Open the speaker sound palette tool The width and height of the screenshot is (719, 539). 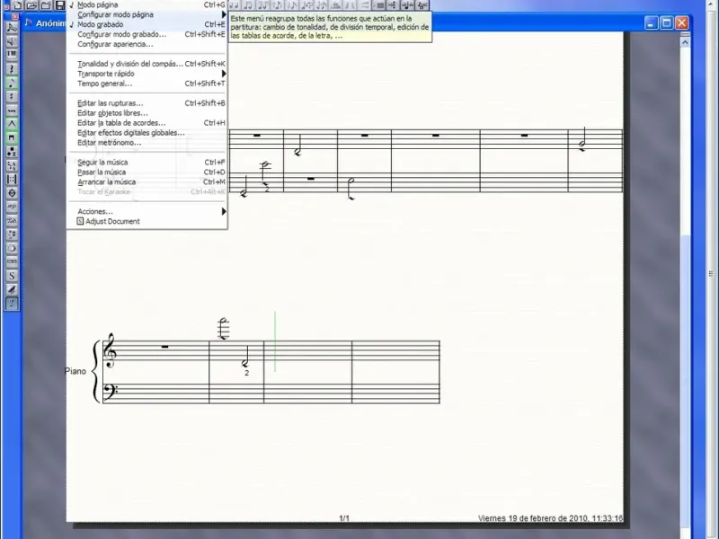[12, 41]
